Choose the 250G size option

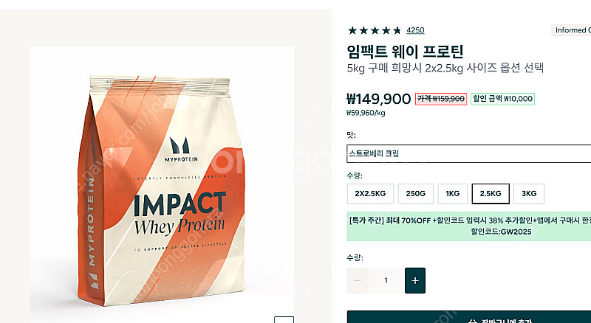pos(416,194)
